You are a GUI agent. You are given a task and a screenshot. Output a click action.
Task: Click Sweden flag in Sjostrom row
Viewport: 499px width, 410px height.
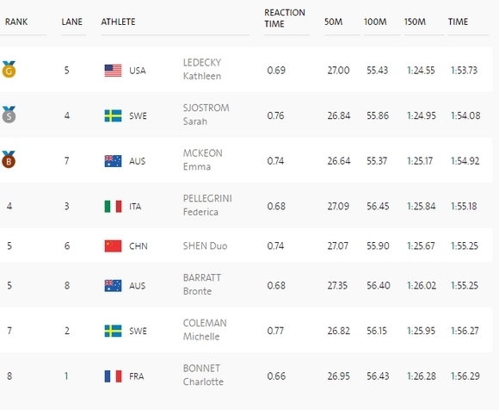coord(113,116)
